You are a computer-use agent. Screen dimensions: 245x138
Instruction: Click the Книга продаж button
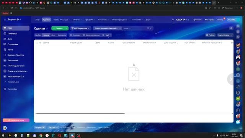(224, 35)
